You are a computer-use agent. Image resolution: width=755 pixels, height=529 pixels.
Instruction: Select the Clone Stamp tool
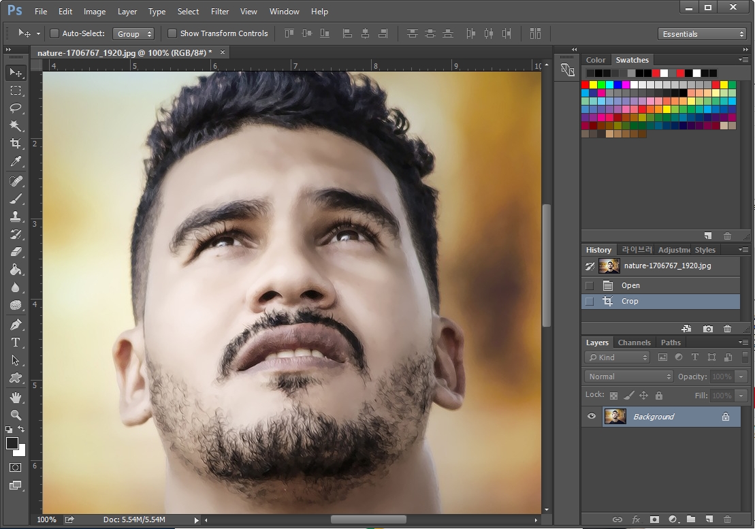tap(15, 217)
